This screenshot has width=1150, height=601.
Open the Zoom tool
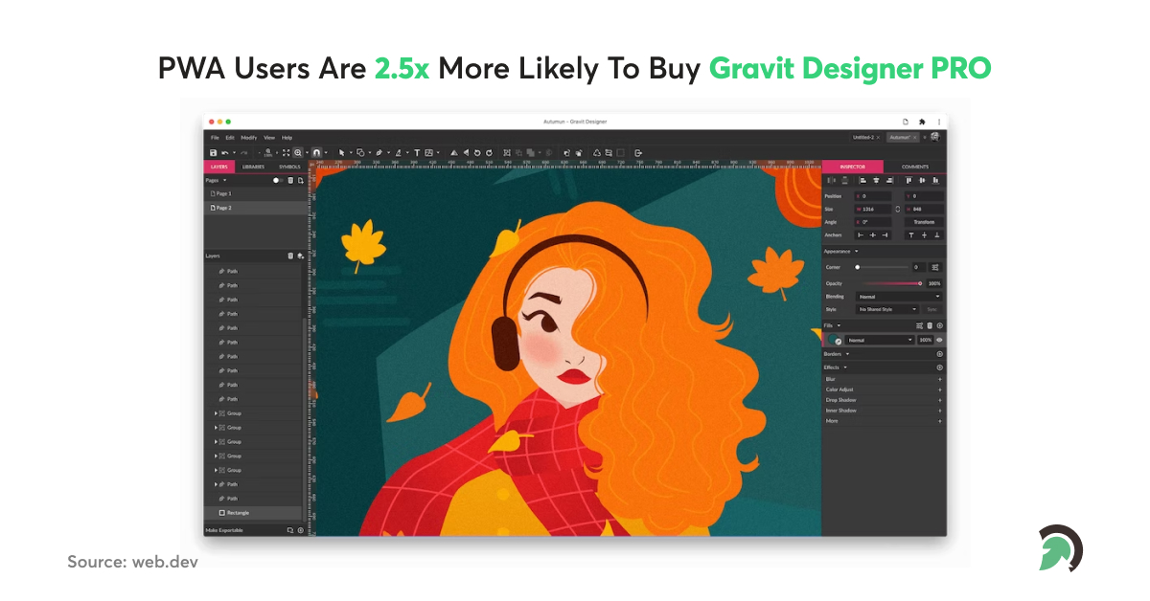pyautogui.click(x=298, y=151)
